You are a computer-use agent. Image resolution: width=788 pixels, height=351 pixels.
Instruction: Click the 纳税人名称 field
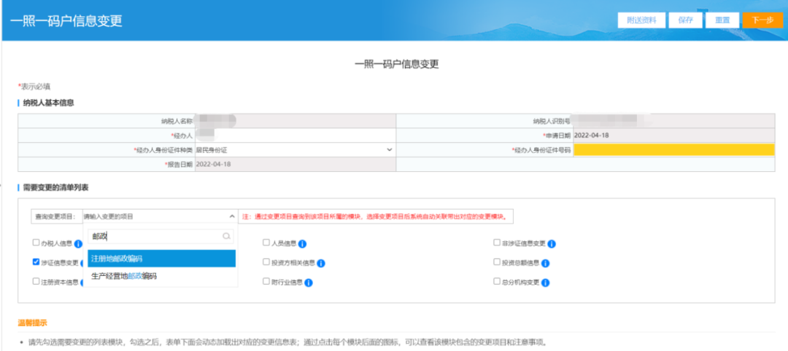tap(295, 121)
